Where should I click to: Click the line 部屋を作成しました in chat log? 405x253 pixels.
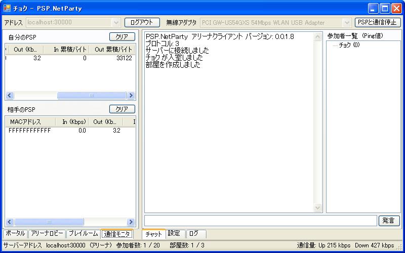pyautogui.click(x=173, y=65)
